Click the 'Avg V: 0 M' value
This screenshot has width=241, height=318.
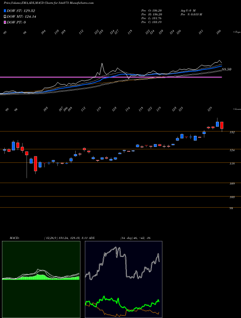(187, 11)
